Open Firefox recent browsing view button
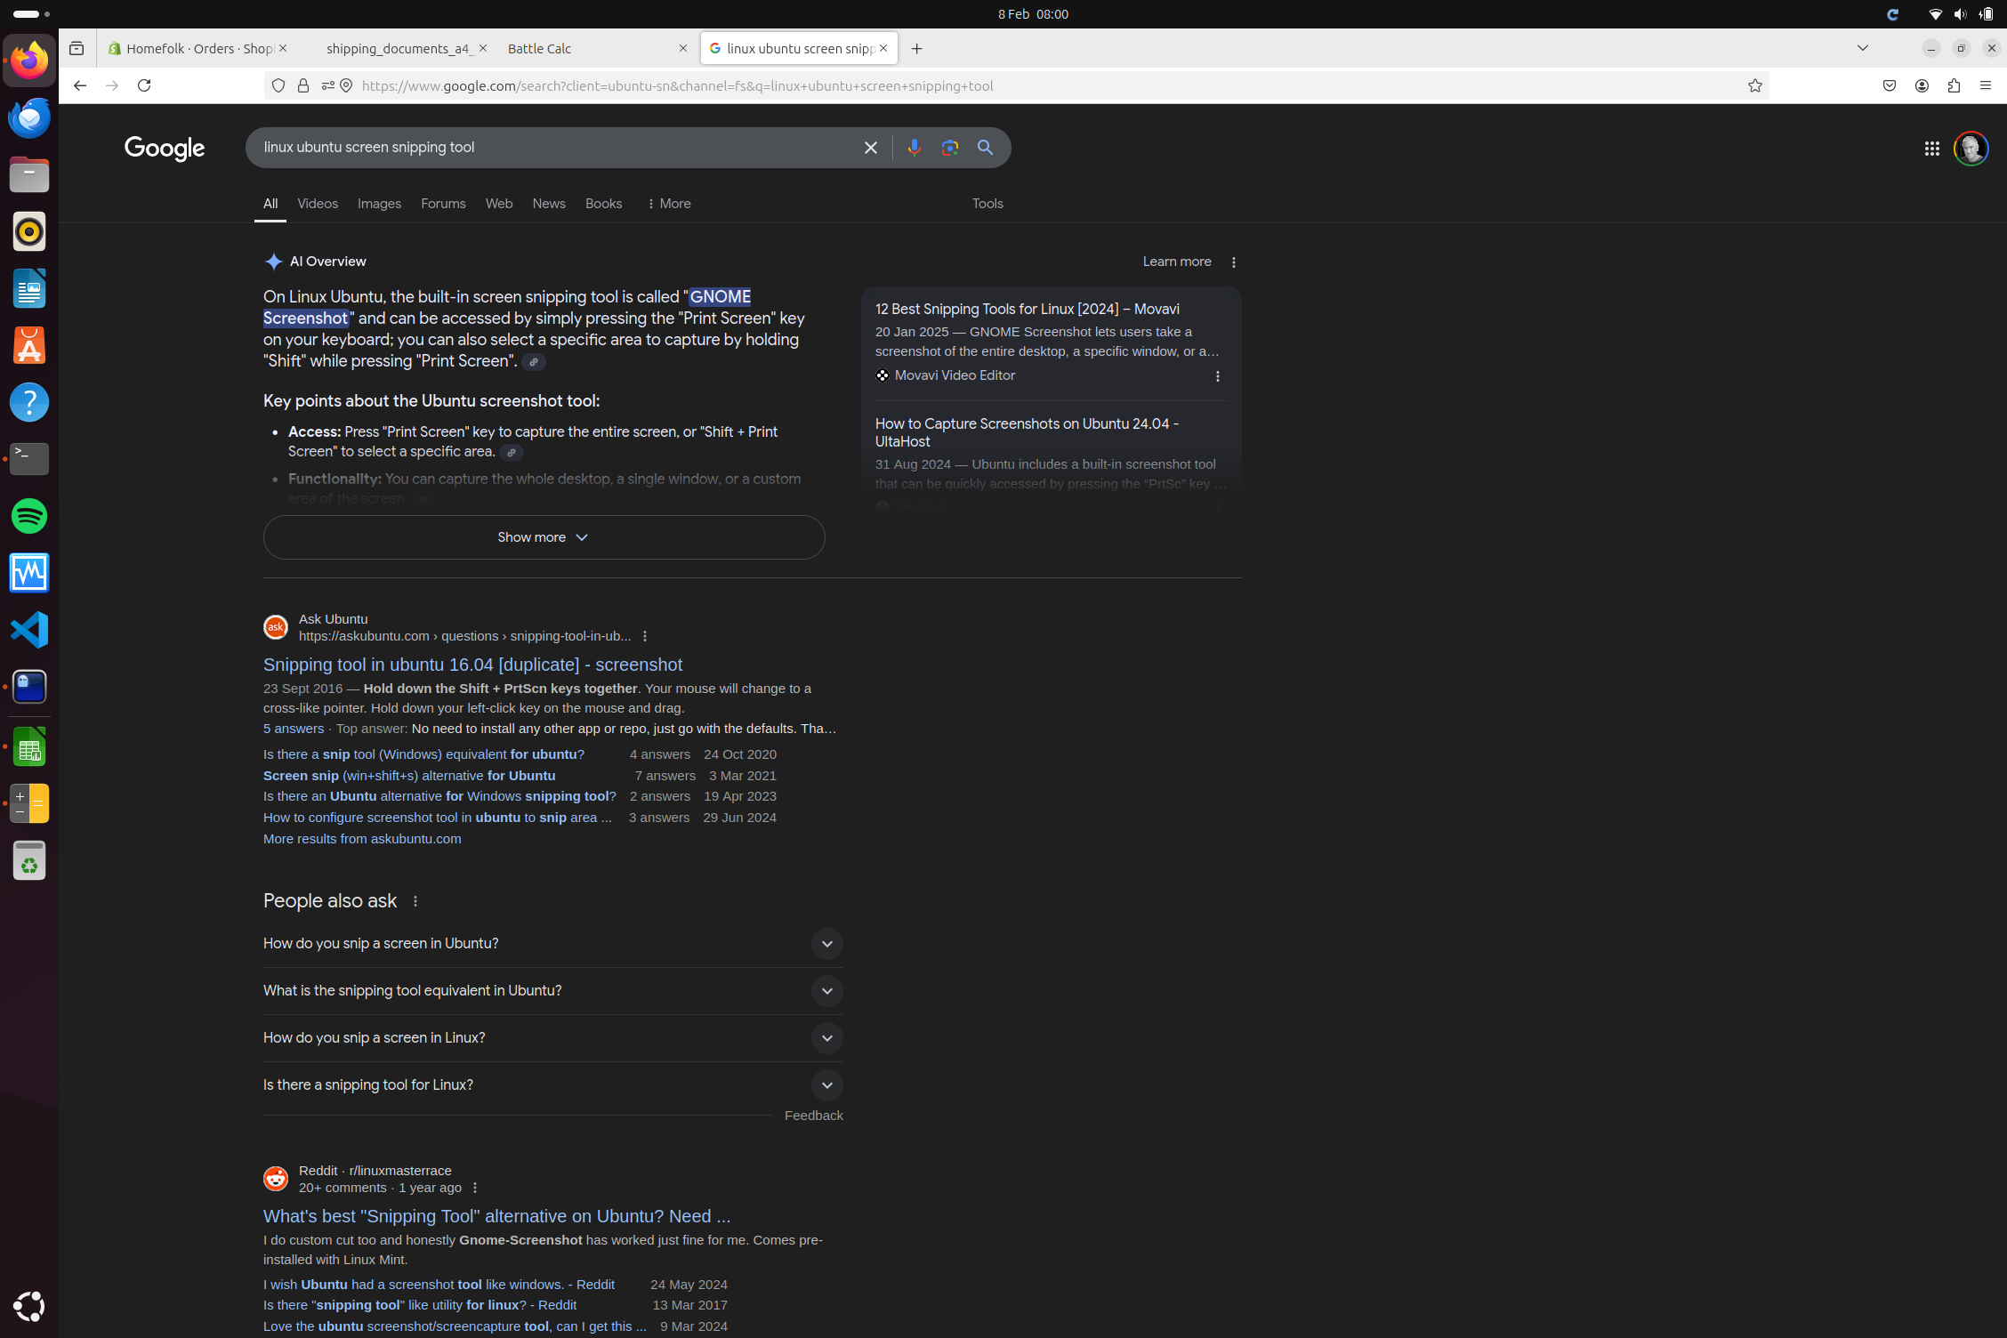This screenshot has width=2007, height=1338. [77, 48]
